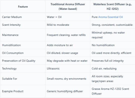135x98 pixels.
Task: Click the Cold-air, nebulizing cell
Action: pos(104,68)
